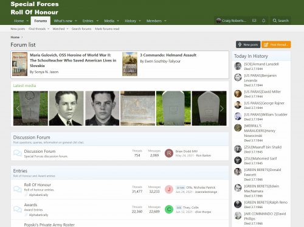Open the What's new menu
This screenshot has width=304, height=227.
(x=63, y=21)
